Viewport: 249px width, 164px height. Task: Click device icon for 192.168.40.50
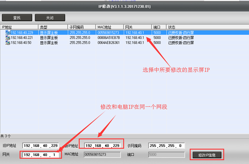click(8, 43)
